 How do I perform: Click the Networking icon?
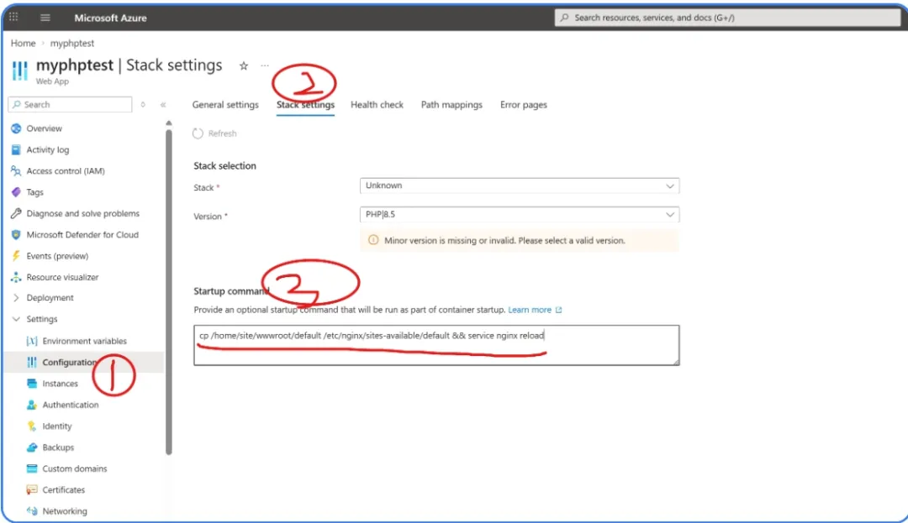tap(32, 511)
